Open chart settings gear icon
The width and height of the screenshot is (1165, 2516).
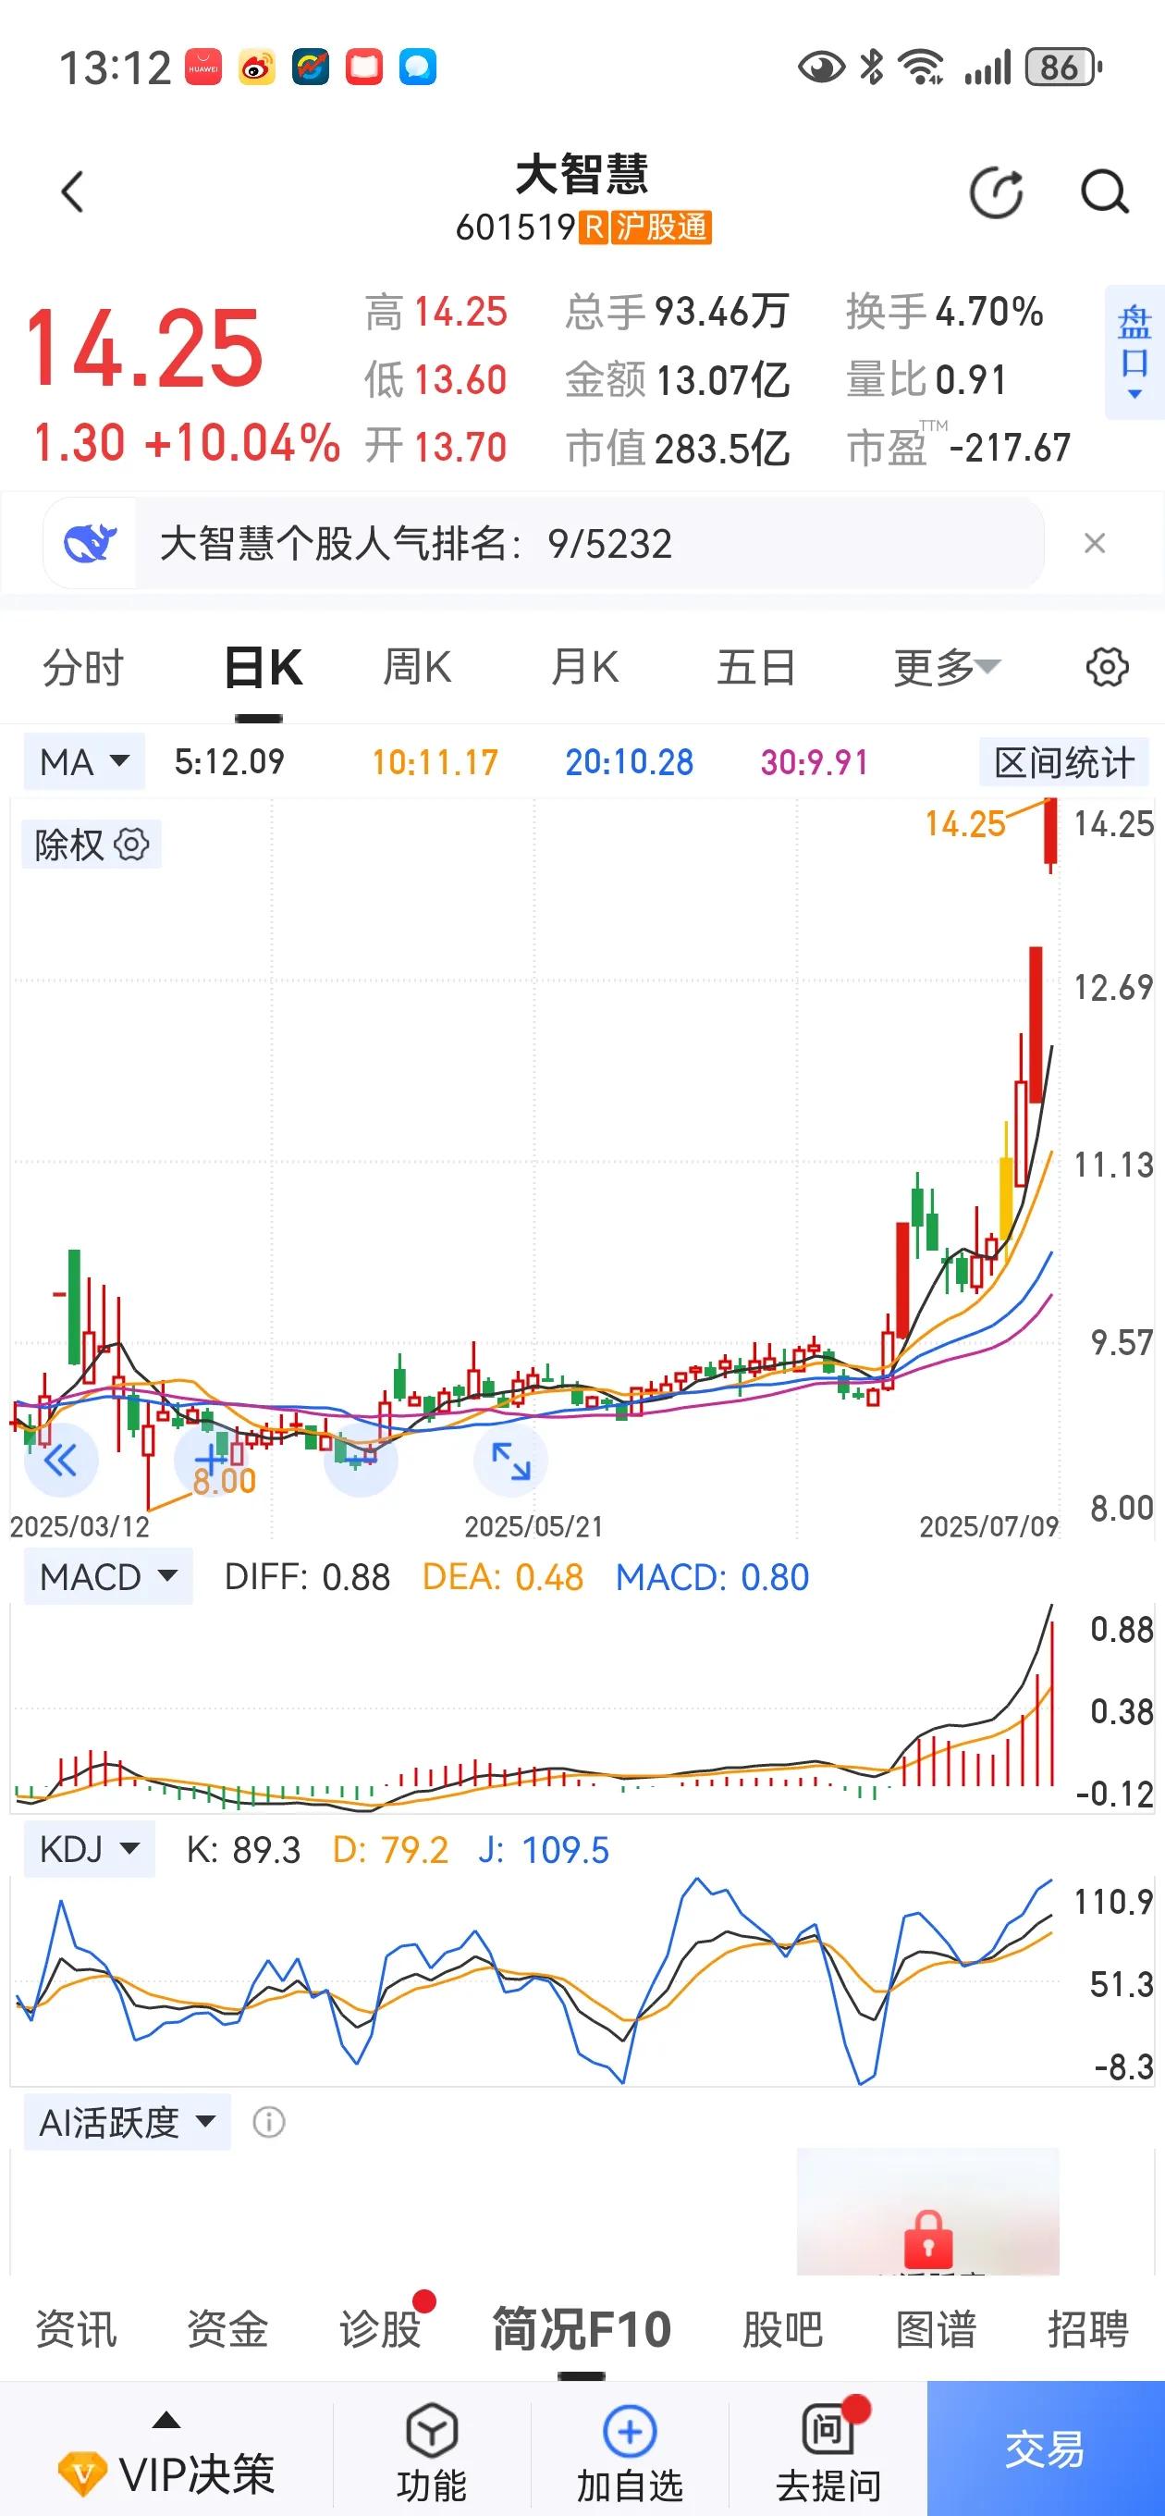(x=1107, y=667)
